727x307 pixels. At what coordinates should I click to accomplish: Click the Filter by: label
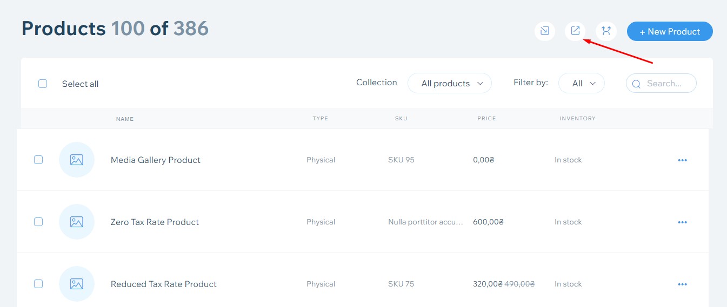coord(531,83)
